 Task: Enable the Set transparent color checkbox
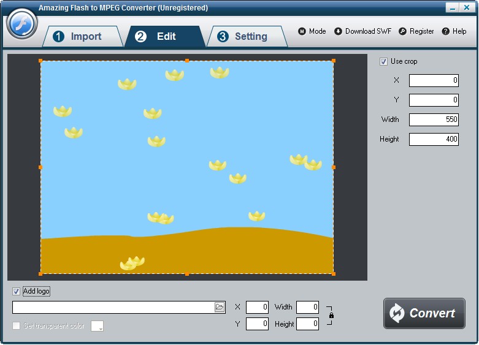16,326
